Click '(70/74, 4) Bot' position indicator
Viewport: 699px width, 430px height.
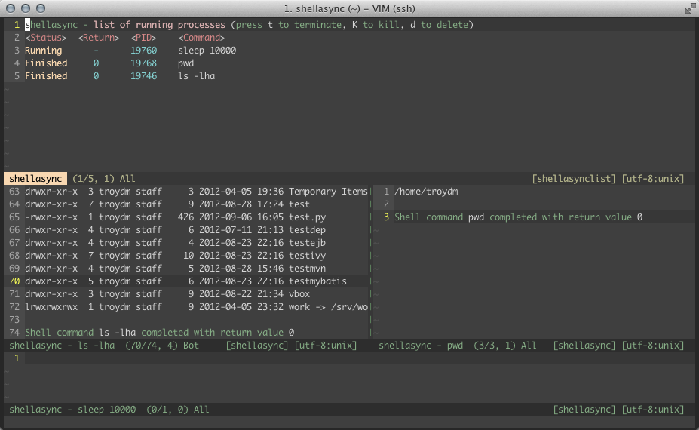[162, 346]
